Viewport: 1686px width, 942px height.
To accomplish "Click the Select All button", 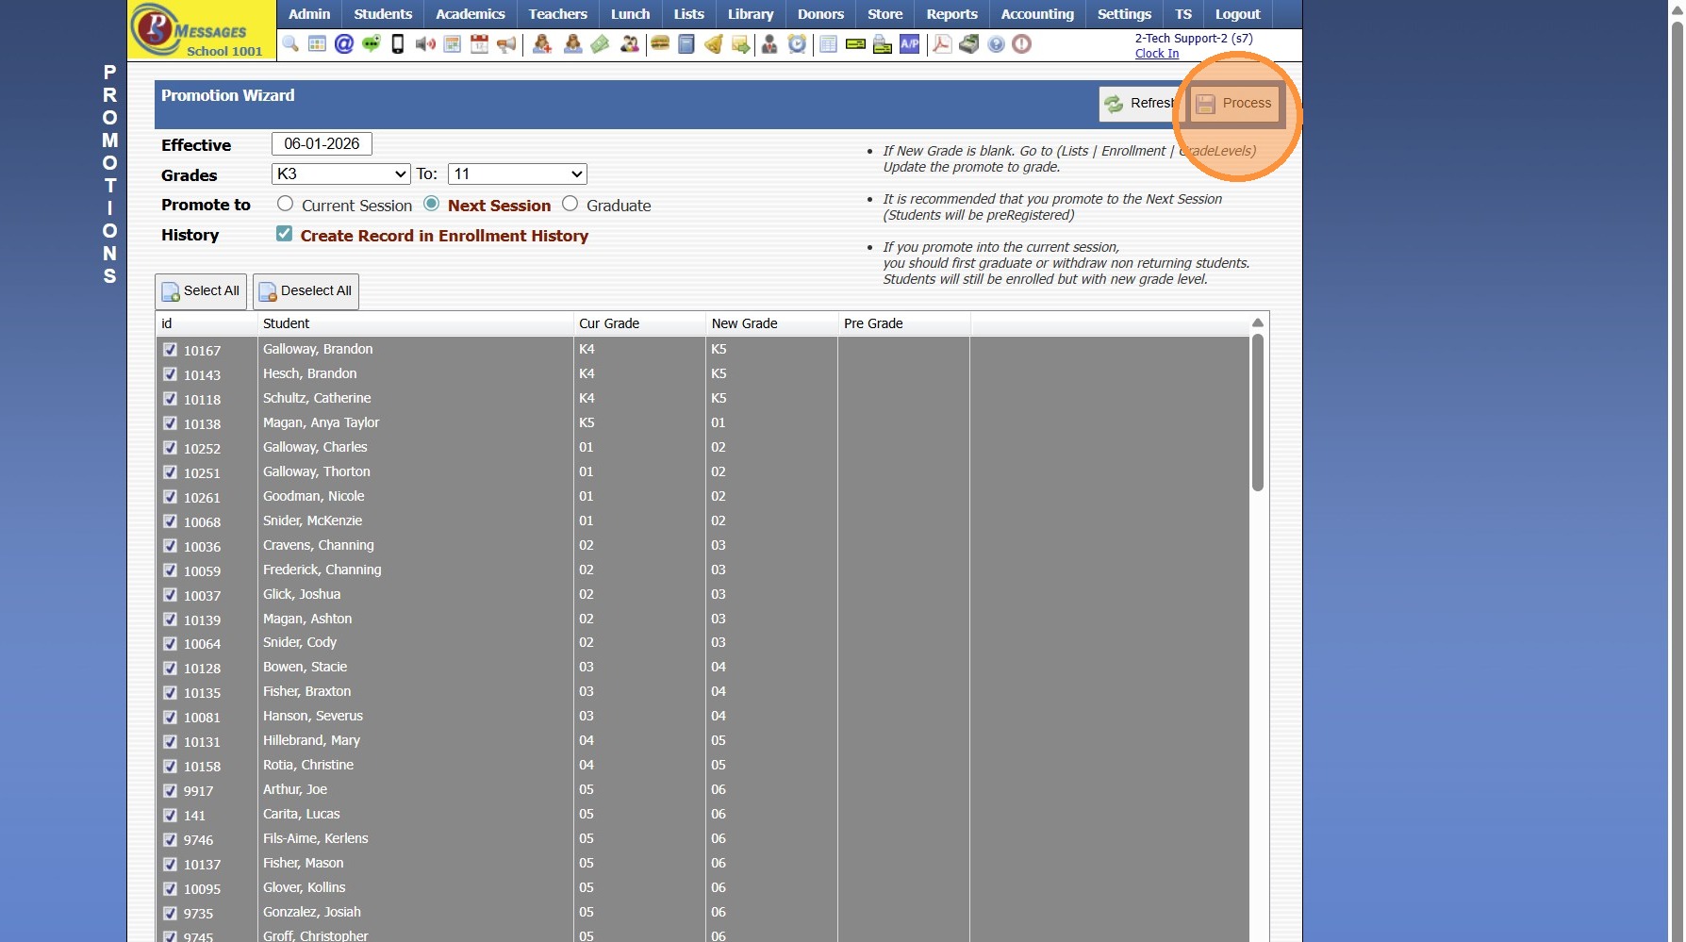I will [201, 291].
